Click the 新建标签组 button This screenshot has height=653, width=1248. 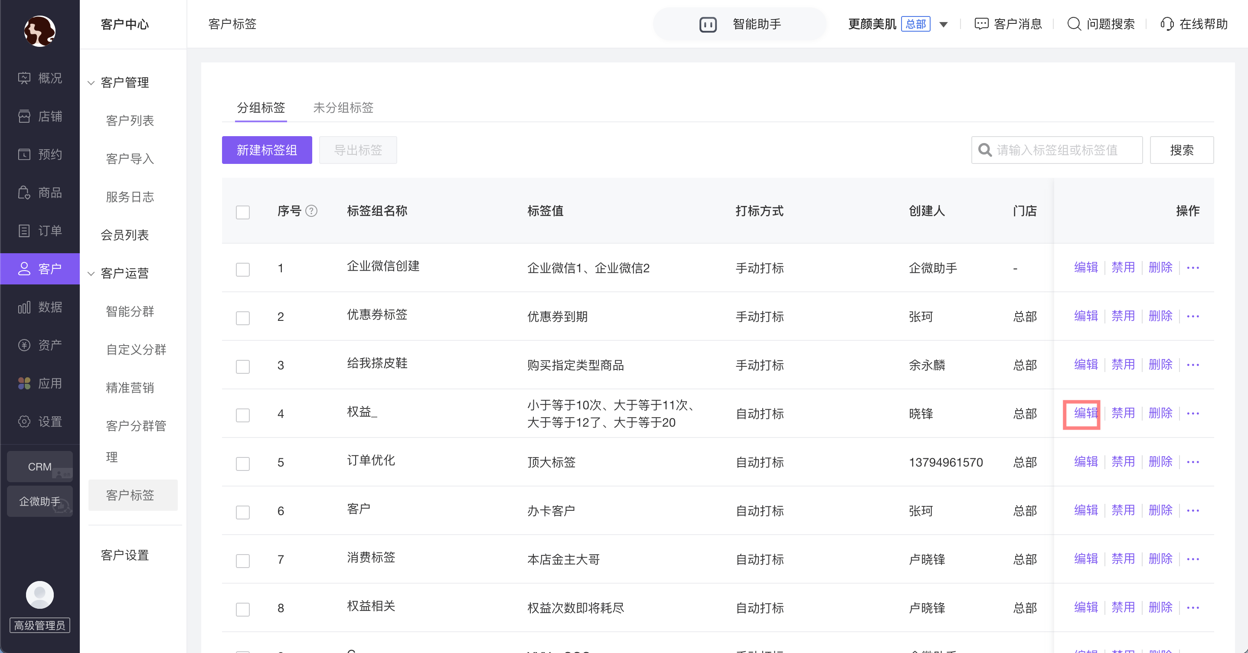click(267, 150)
